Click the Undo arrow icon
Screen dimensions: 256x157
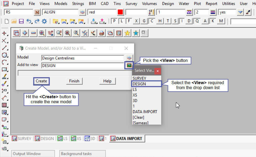29,21
